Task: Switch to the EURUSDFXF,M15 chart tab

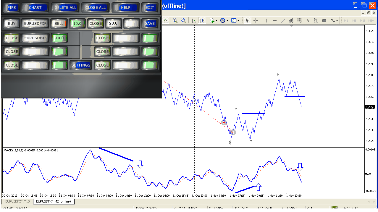Action: pyautogui.click(x=17, y=201)
